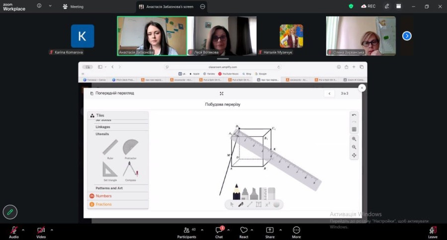Zoom in on the canvas
Viewport: 447px width, 240px height.
(354, 139)
